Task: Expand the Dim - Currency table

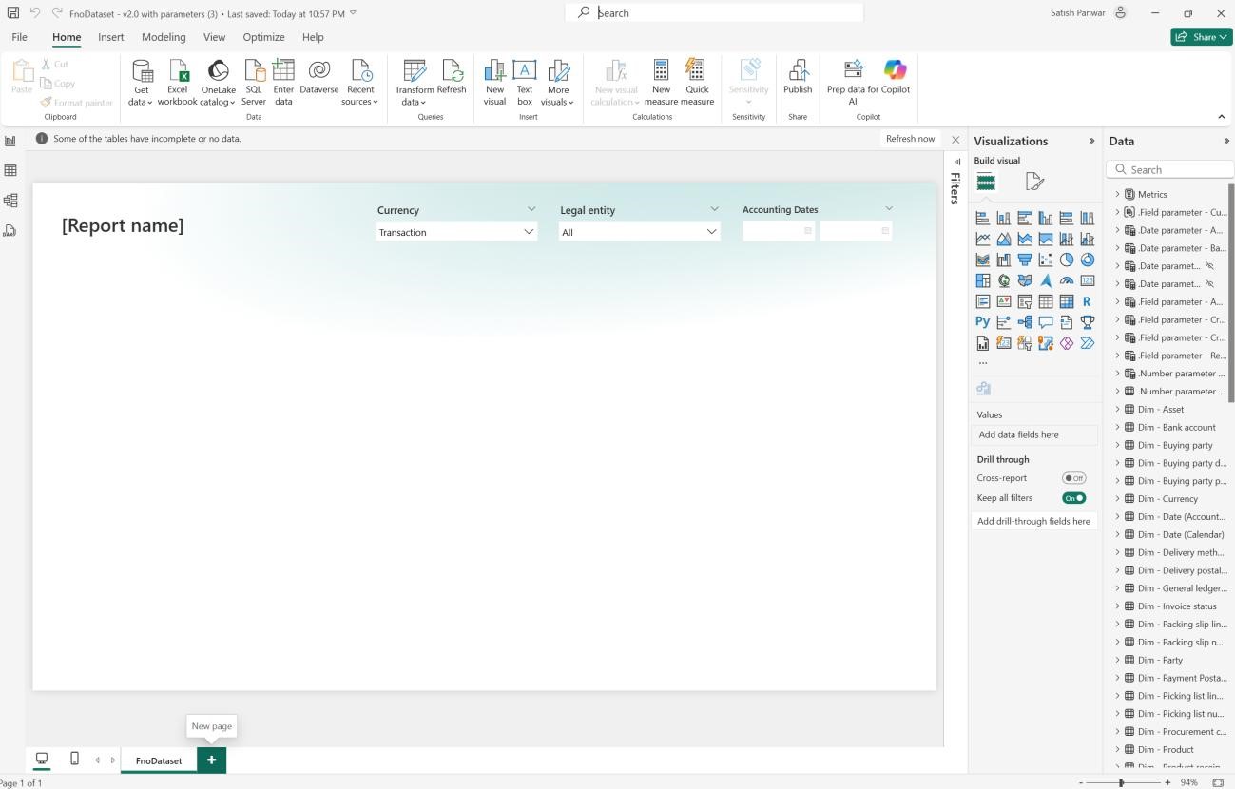Action: pos(1118,499)
